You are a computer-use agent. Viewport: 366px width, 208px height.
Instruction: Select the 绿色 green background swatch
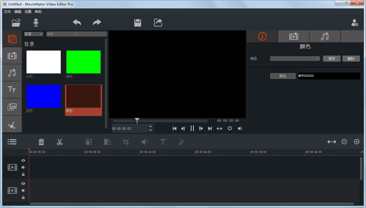[x=83, y=62]
